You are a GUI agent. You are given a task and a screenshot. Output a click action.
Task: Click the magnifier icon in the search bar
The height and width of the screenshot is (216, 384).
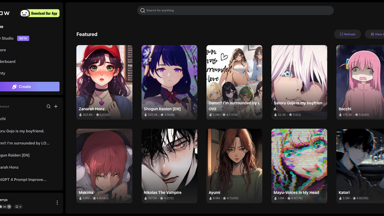(x=143, y=10)
